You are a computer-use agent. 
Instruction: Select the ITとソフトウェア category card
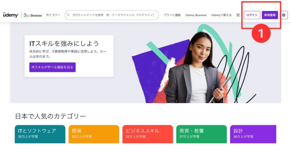[40, 134]
